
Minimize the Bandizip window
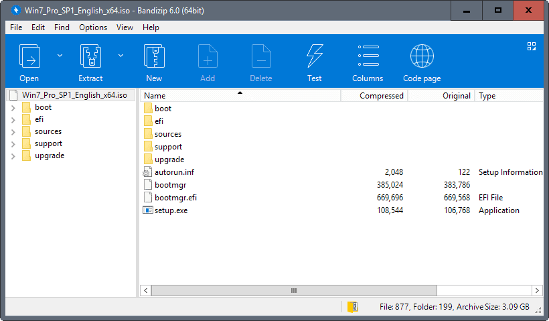(467, 11)
